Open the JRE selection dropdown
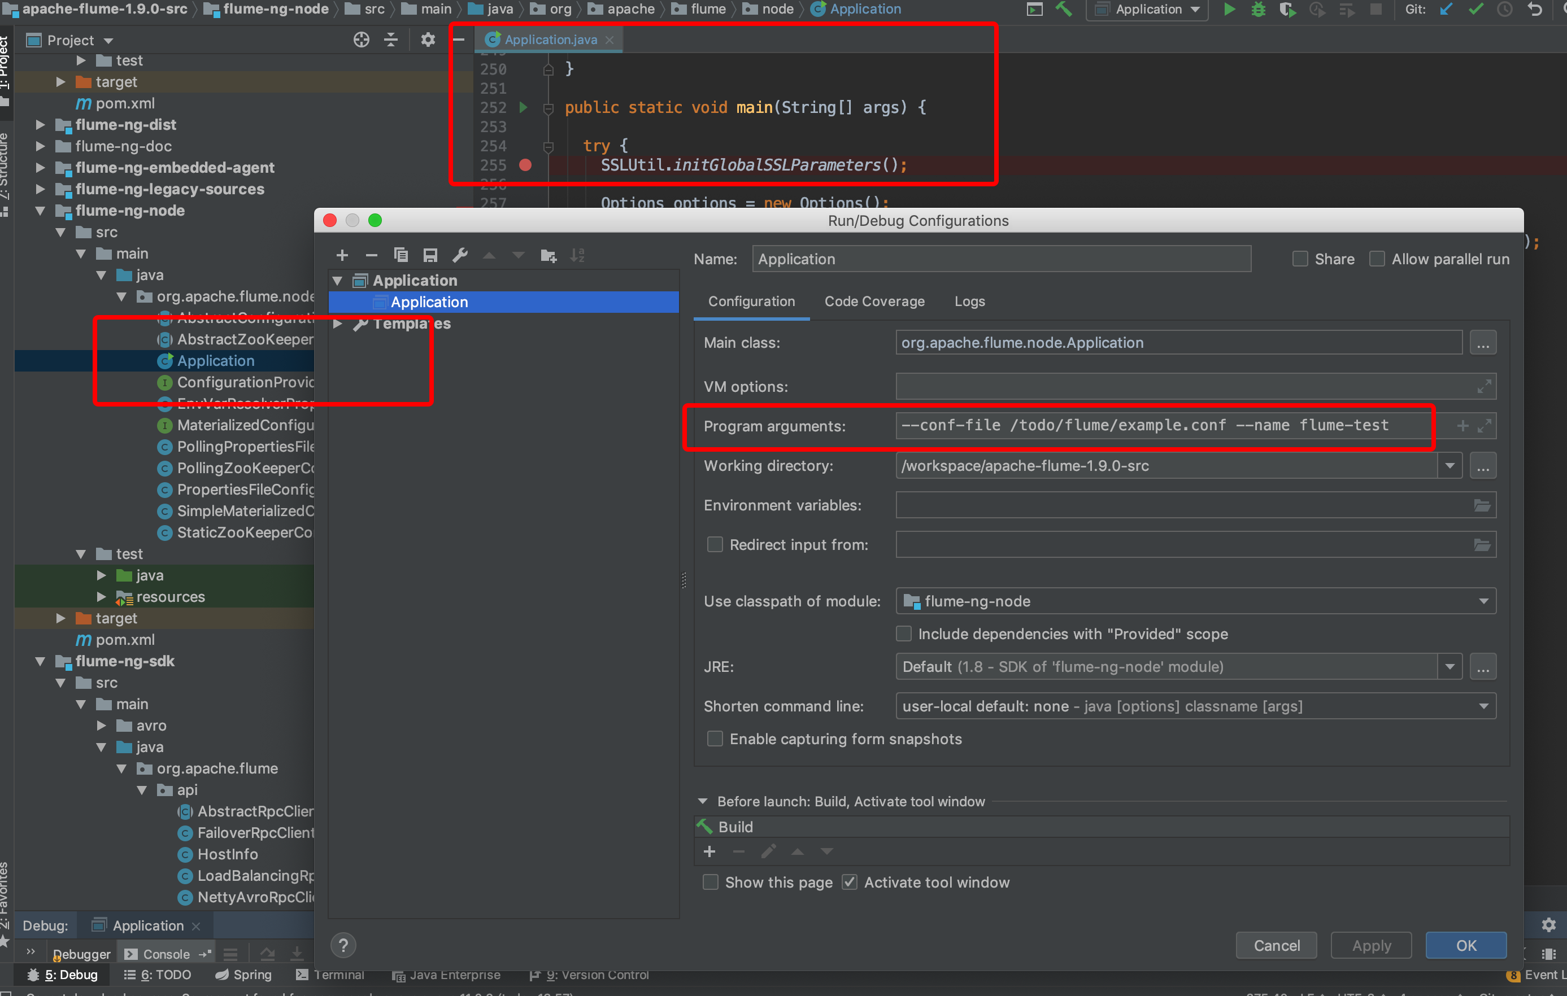The width and height of the screenshot is (1567, 996). (1451, 666)
